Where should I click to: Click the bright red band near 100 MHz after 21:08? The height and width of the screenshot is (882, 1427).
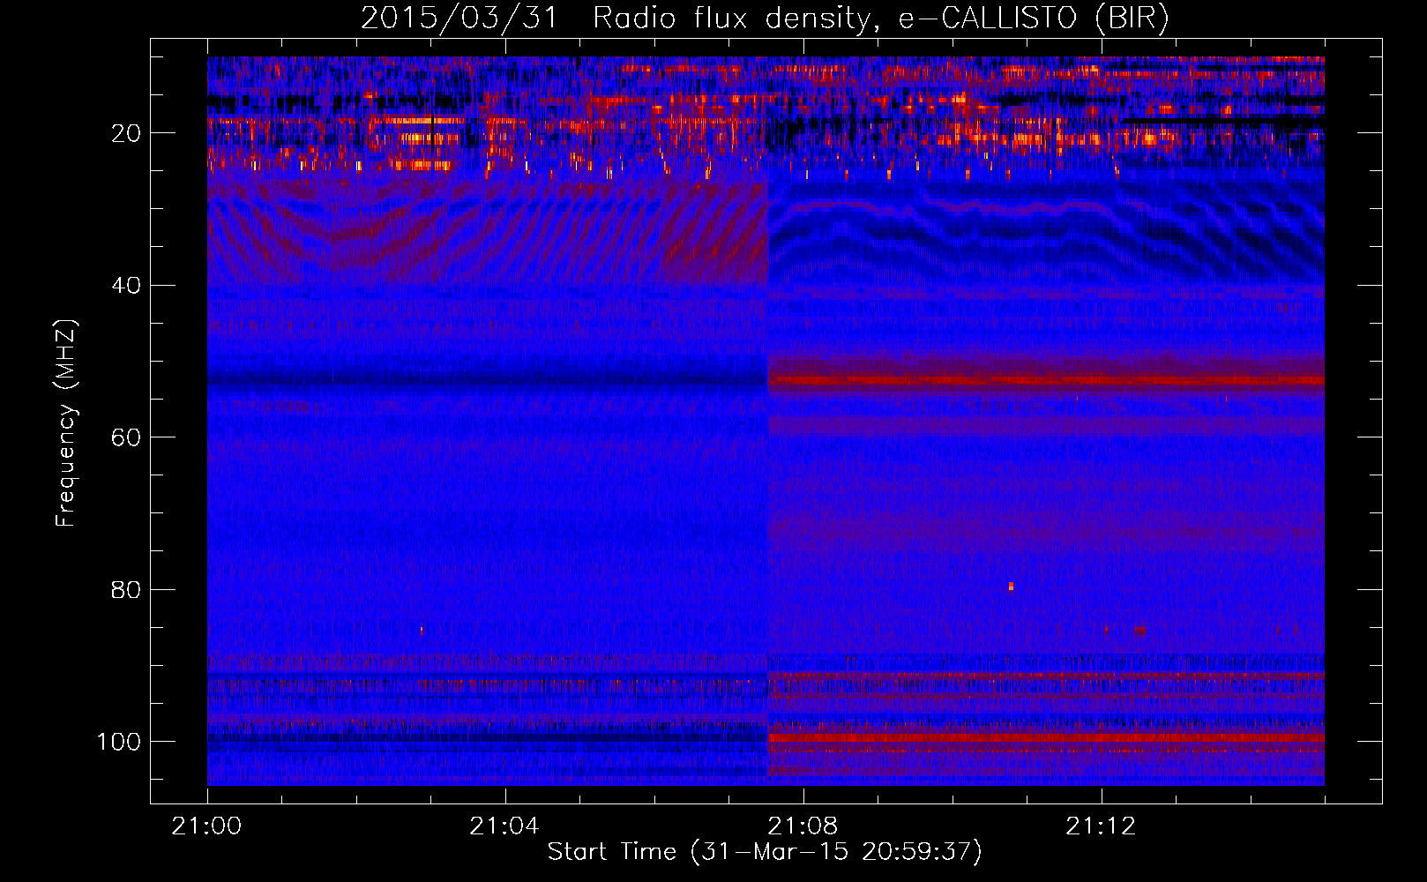coord(1046,737)
